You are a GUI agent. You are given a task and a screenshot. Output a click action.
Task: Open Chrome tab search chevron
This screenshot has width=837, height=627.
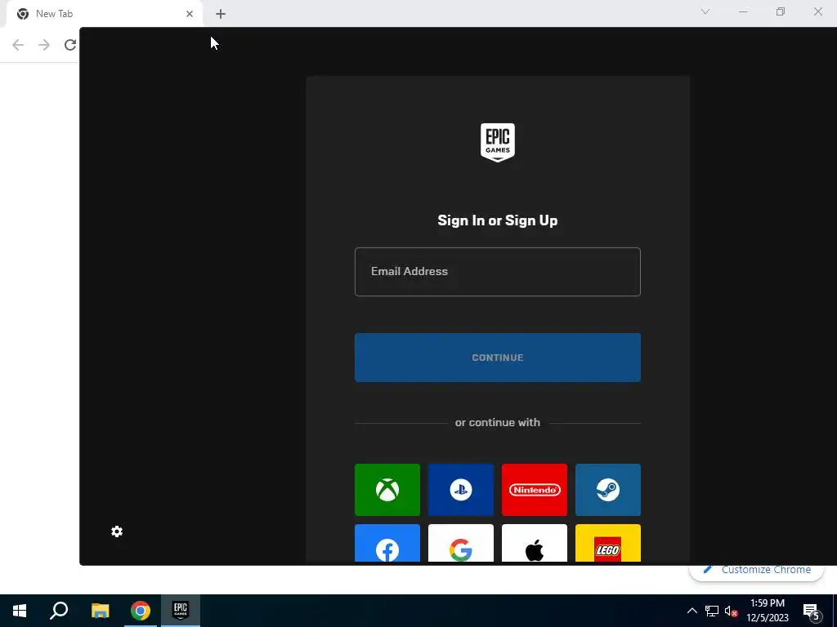pyautogui.click(x=705, y=11)
